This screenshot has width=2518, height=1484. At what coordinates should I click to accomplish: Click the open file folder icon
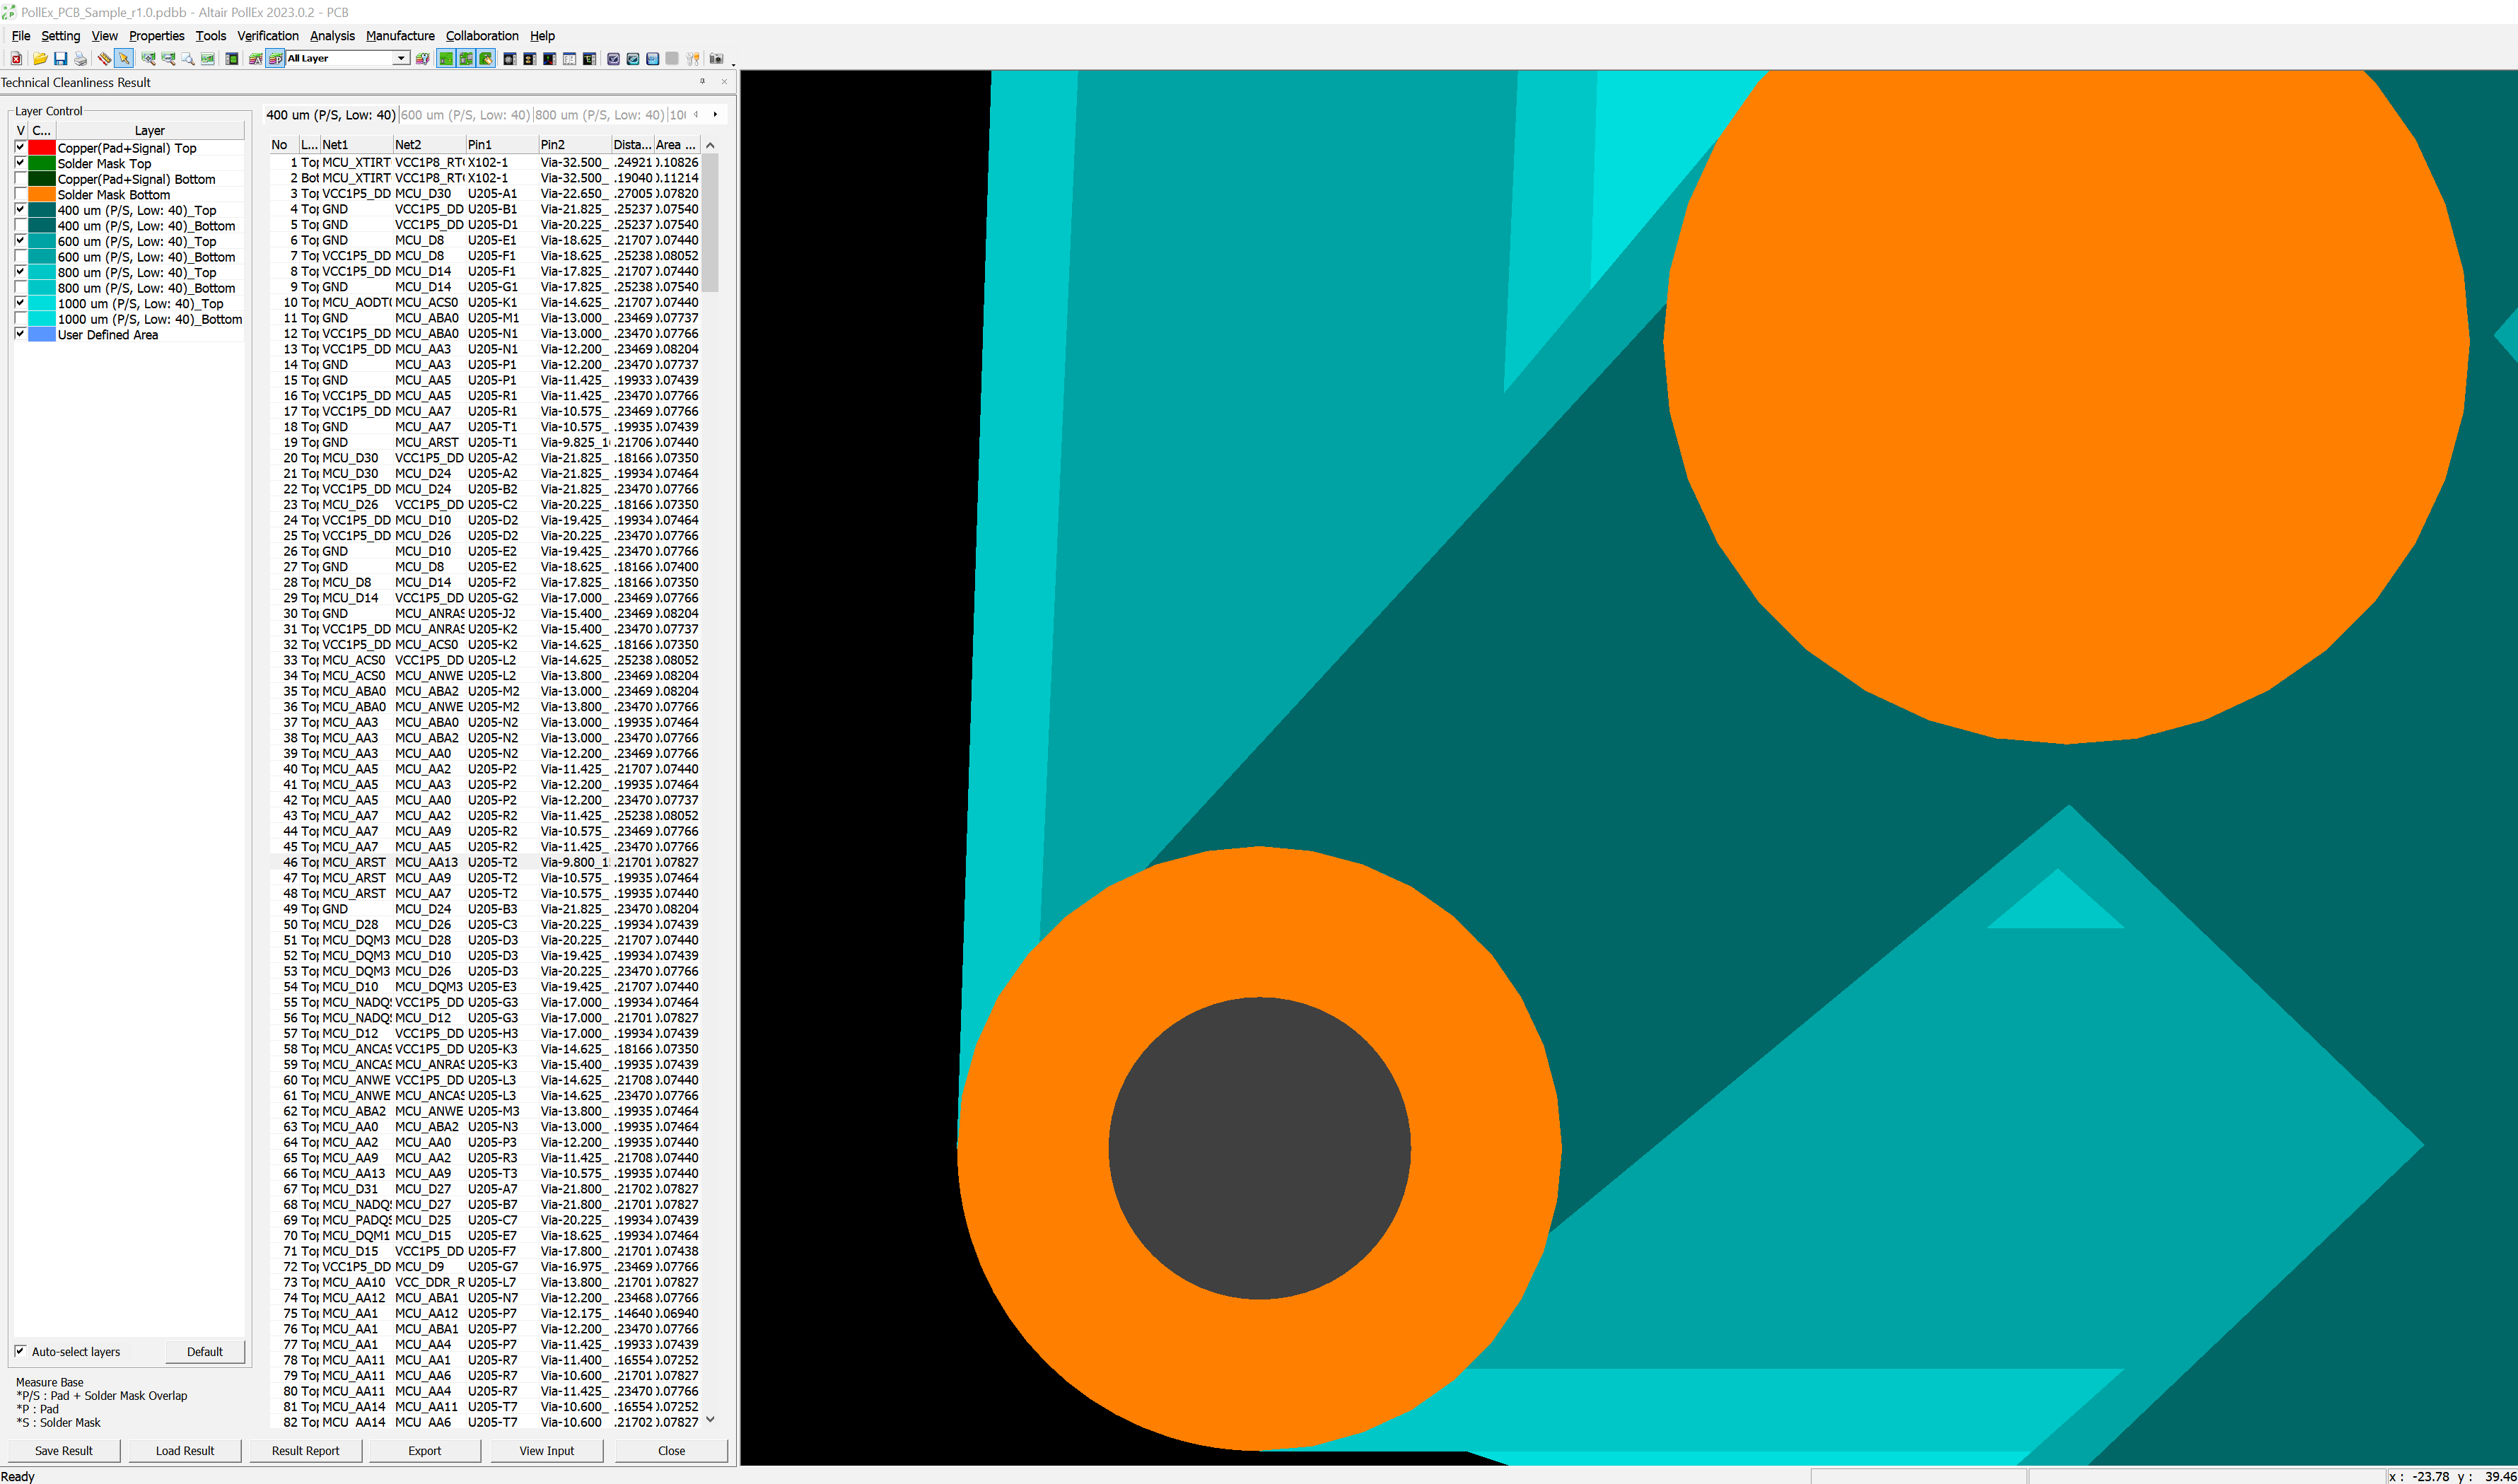tap(40, 59)
